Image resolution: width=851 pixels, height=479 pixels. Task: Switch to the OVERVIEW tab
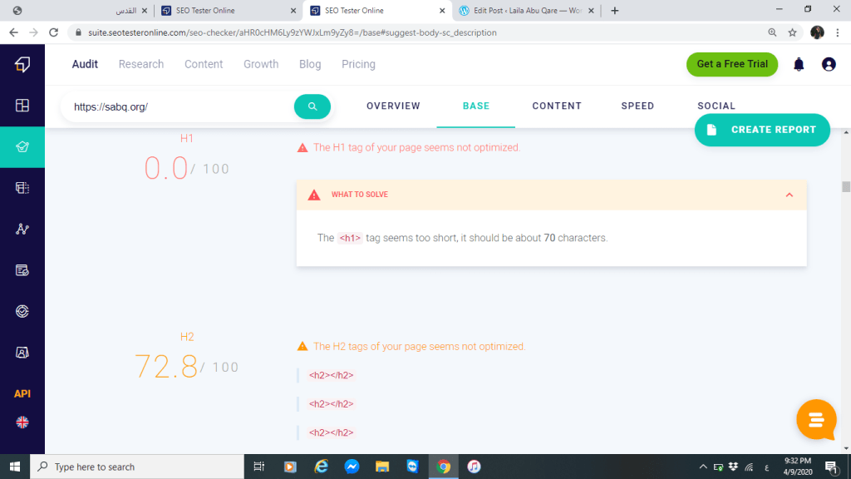[393, 106]
